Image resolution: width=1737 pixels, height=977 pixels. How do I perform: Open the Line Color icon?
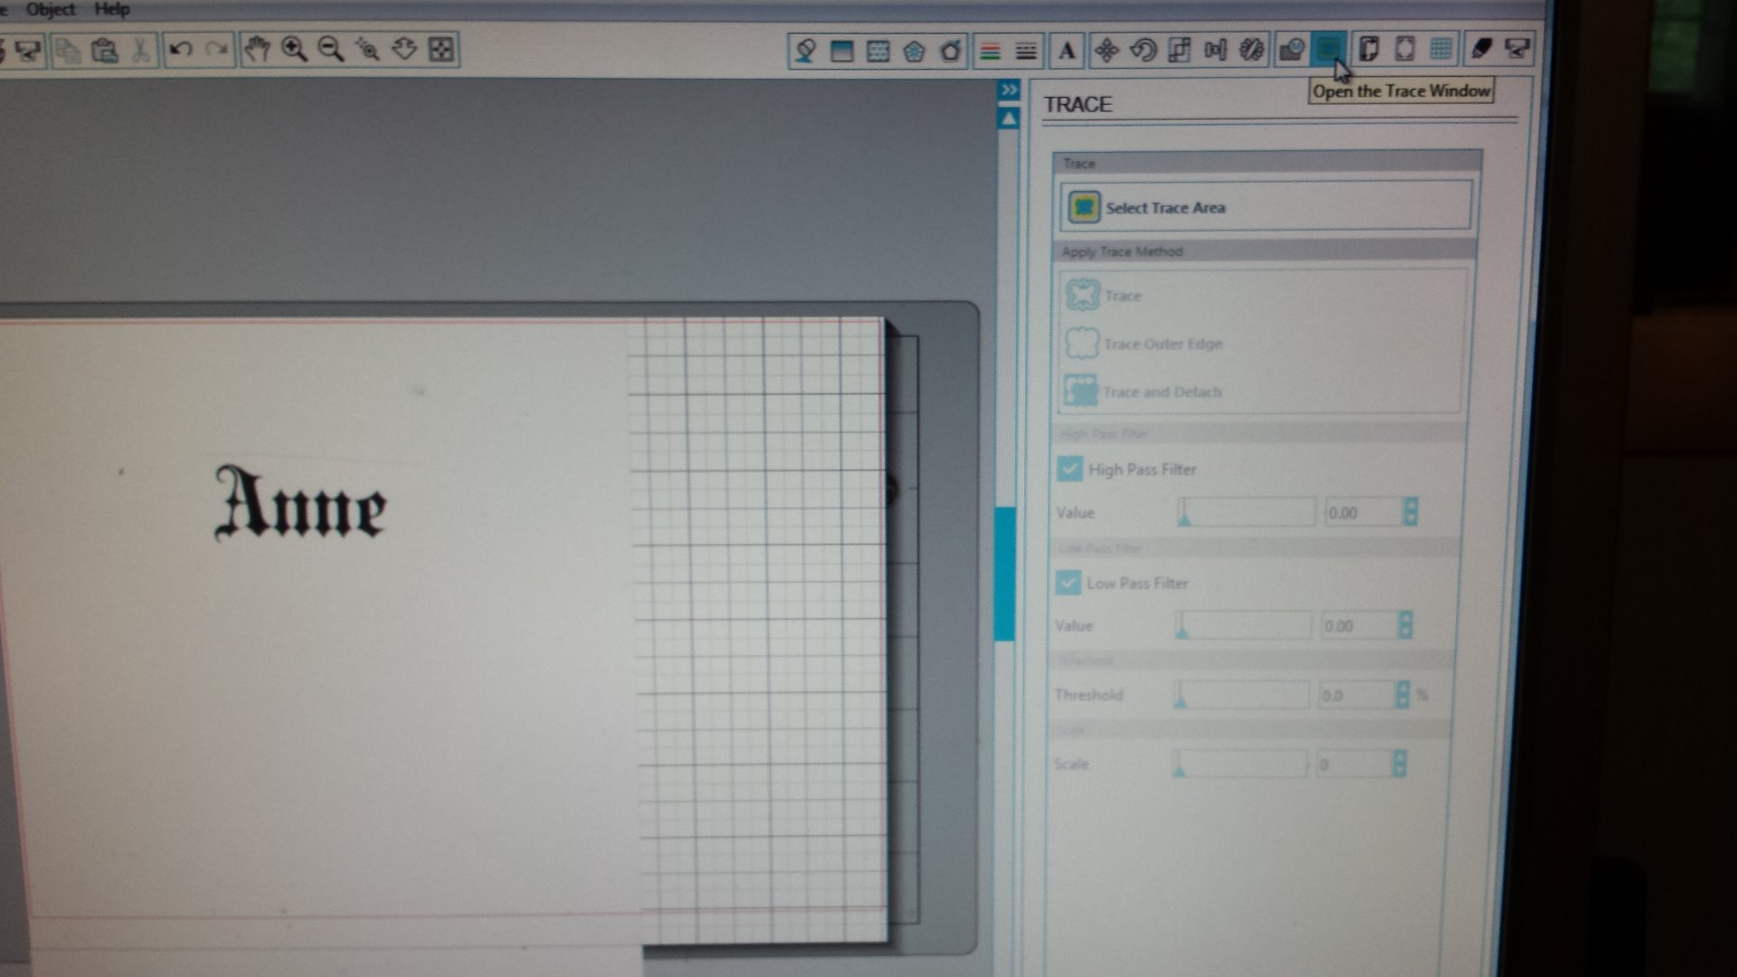990,51
